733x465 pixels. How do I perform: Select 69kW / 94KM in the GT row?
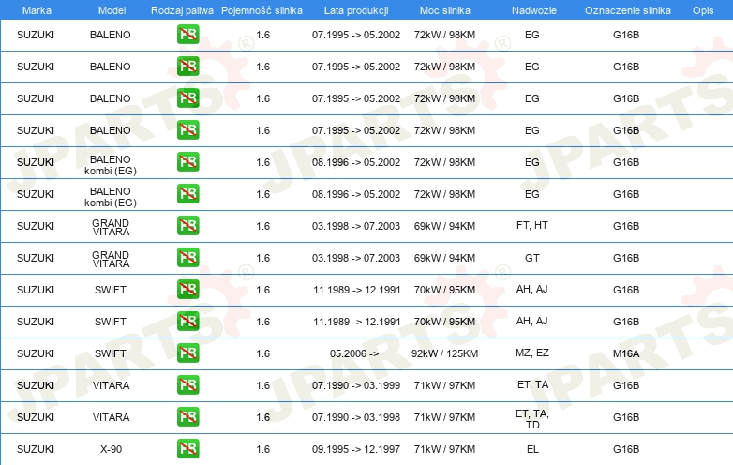pos(444,258)
